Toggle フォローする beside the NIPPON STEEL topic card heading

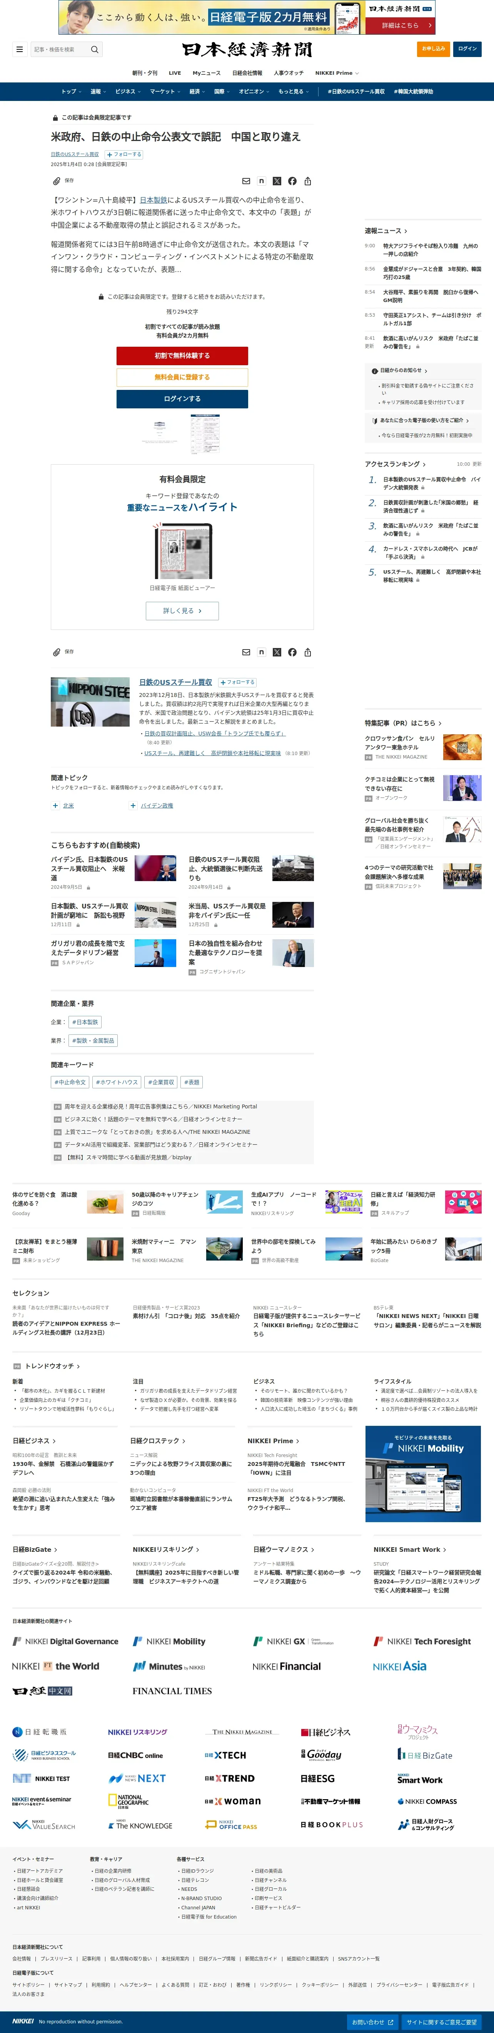point(237,682)
